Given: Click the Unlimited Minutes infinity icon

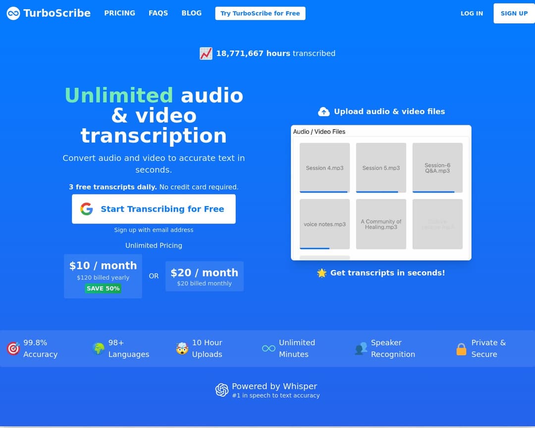Looking at the screenshot, I should (x=268, y=349).
